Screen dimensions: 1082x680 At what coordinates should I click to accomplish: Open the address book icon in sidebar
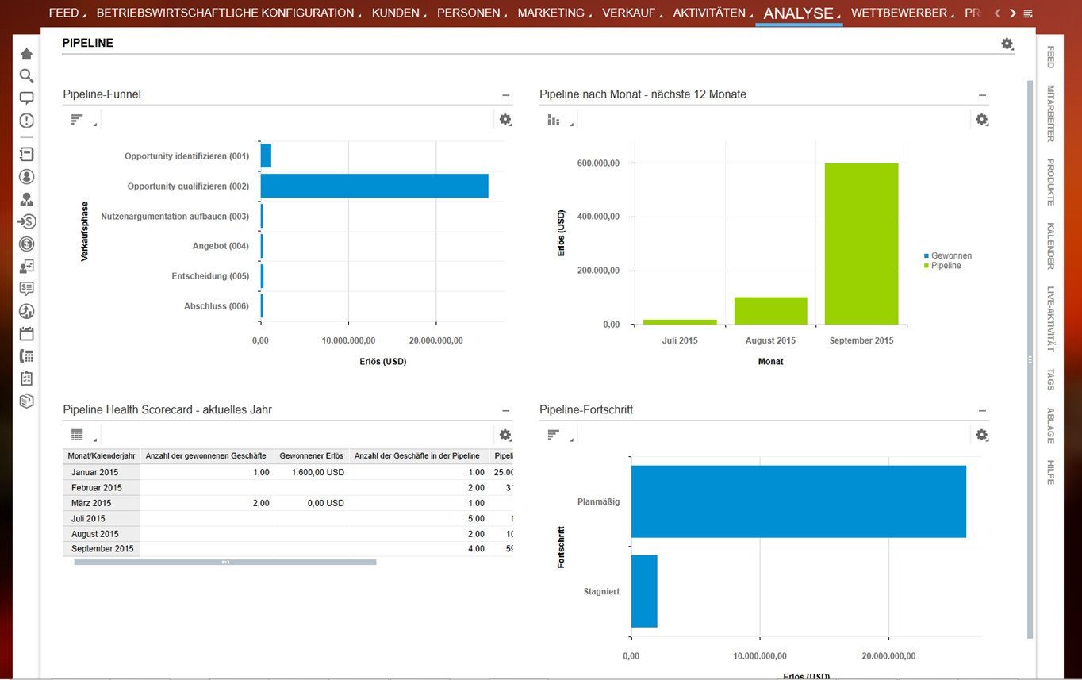pyautogui.click(x=26, y=154)
